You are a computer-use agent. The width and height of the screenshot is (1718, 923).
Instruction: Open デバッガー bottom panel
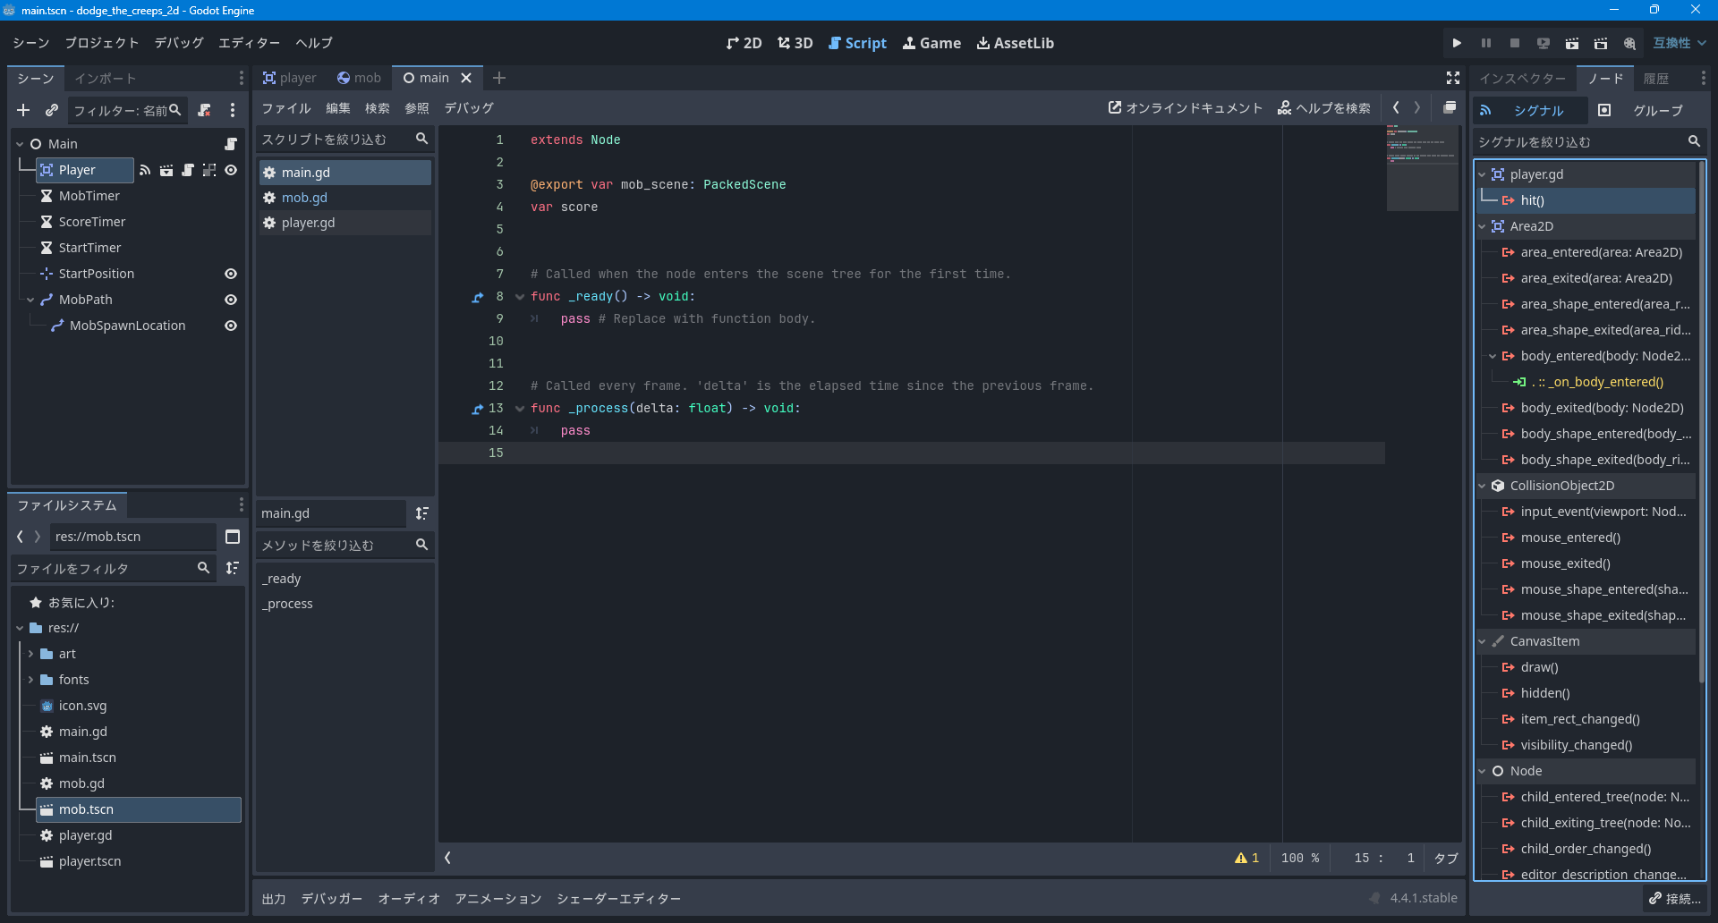[x=332, y=899]
